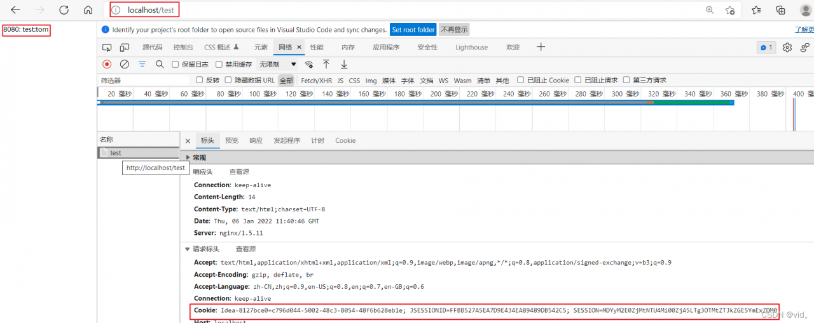Switch to the 元素 tab
Screen dimensions: 814x323
click(x=261, y=48)
